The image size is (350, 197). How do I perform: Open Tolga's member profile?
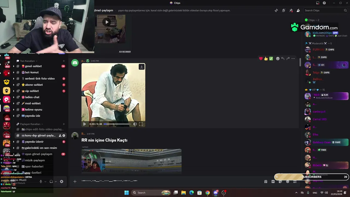[x=326, y=73]
